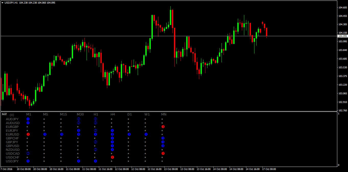Click the NZDUSD H1 signal circle
Viewport: 348px width, 172px height.
(96, 150)
